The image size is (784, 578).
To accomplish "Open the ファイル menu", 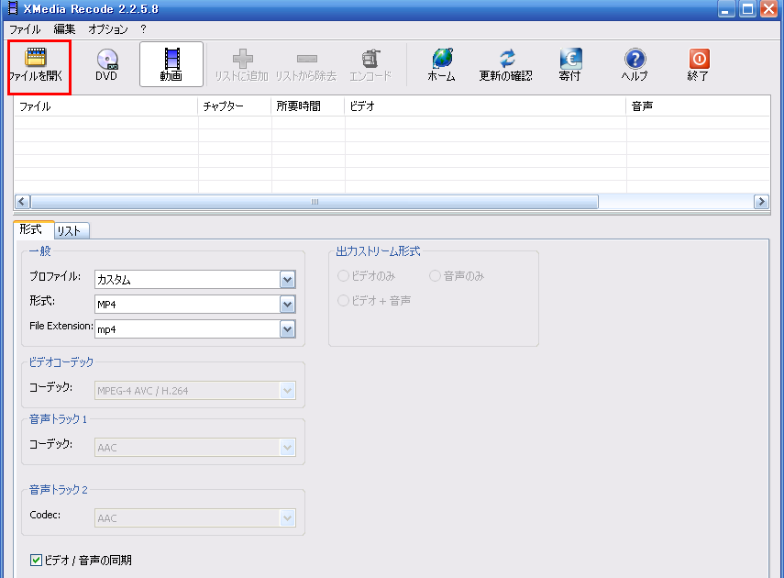I will [25, 29].
